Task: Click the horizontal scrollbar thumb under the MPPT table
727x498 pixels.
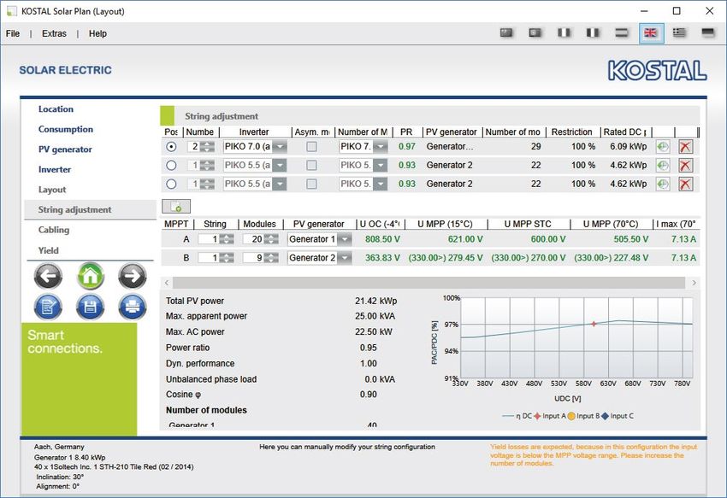Action: point(429,283)
